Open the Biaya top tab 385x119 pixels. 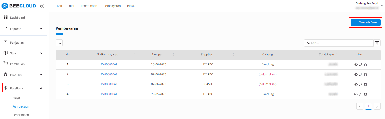coord(131,6)
